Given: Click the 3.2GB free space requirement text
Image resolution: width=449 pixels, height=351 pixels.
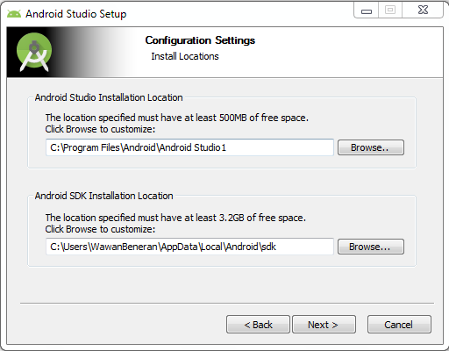Looking at the screenshot, I should point(175,218).
